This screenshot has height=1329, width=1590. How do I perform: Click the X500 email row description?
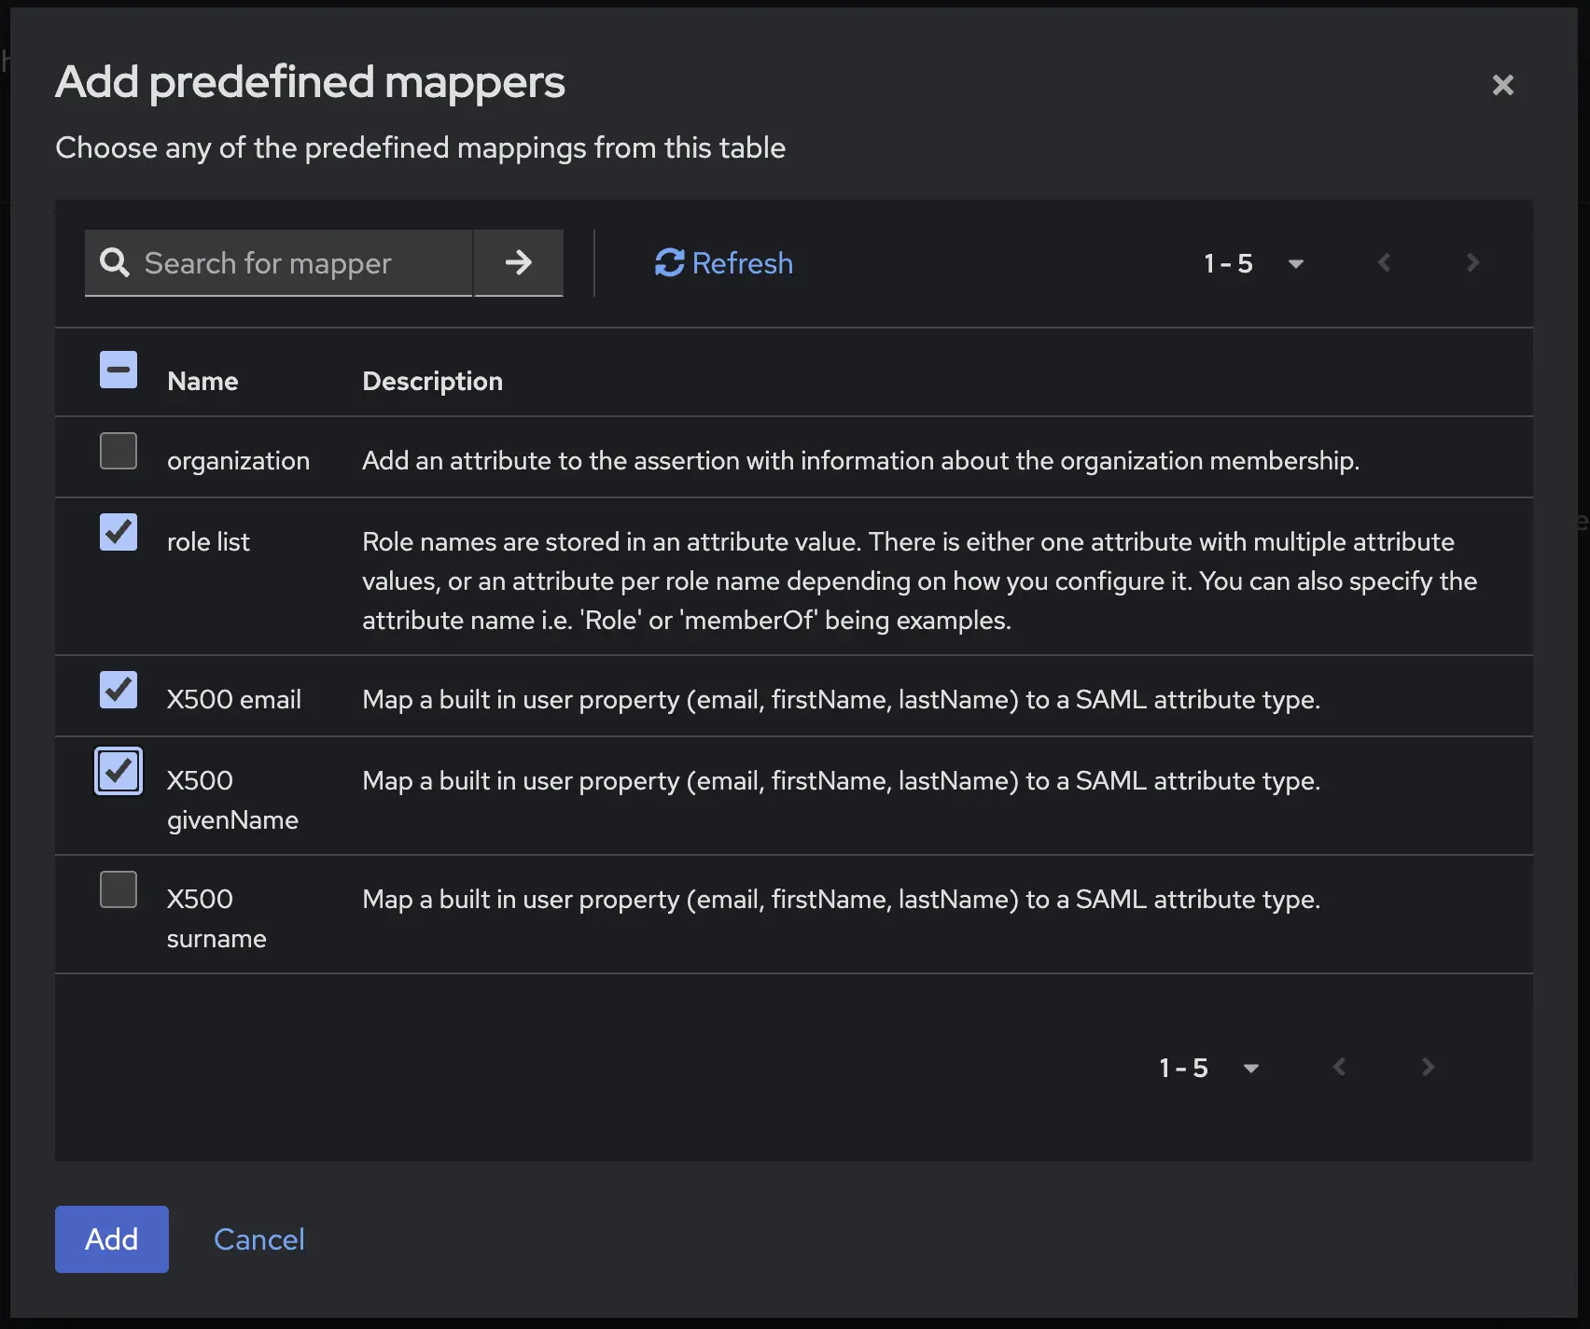point(841,699)
